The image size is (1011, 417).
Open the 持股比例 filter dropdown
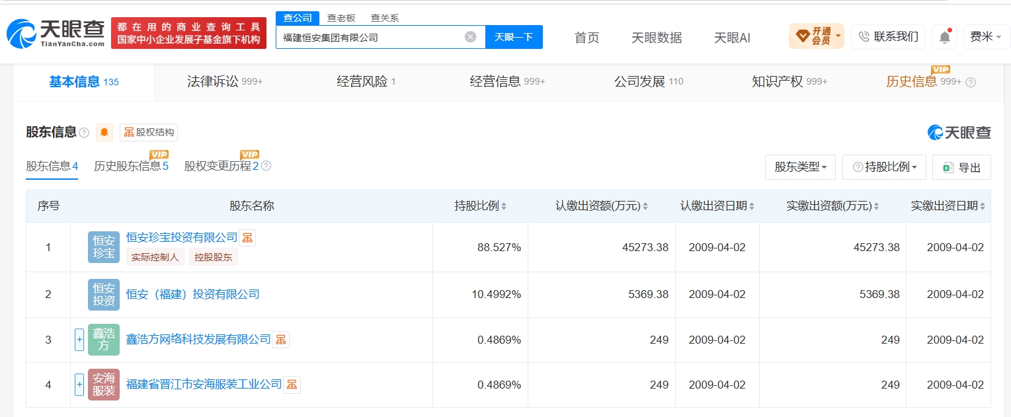(884, 167)
